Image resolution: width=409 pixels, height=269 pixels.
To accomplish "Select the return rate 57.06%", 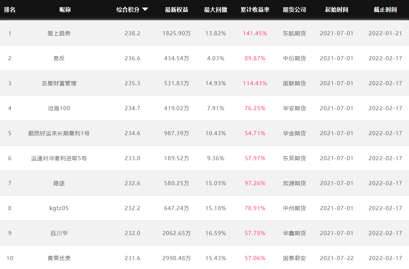I will click(255, 258).
